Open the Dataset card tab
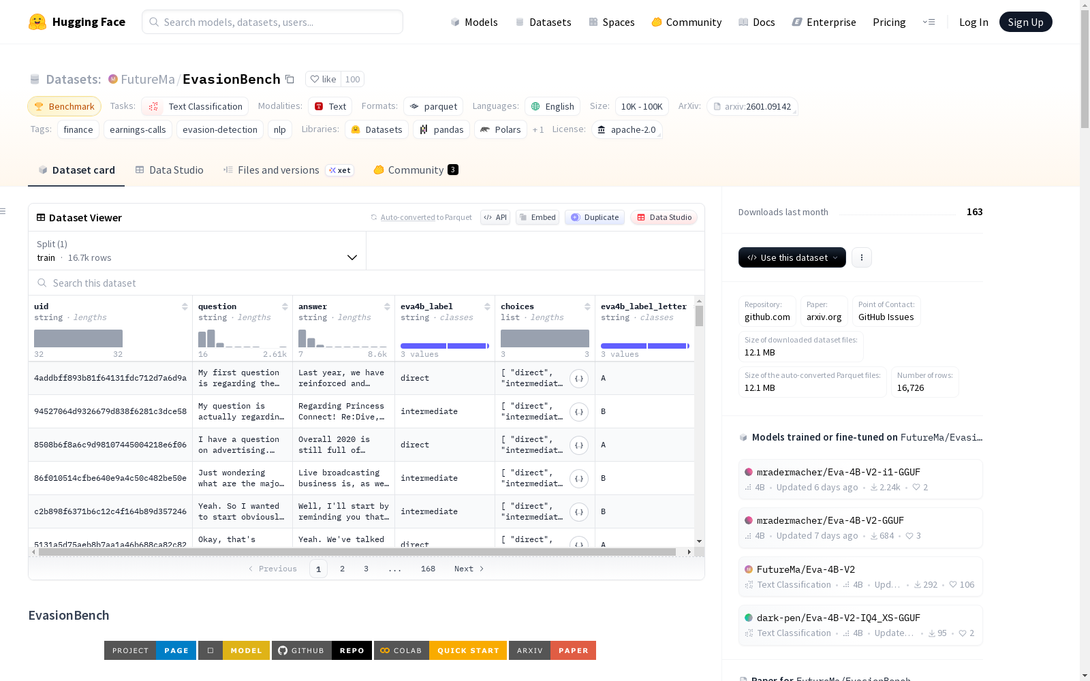Viewport: 1090px width, 681px height. [x=76, y=170]
